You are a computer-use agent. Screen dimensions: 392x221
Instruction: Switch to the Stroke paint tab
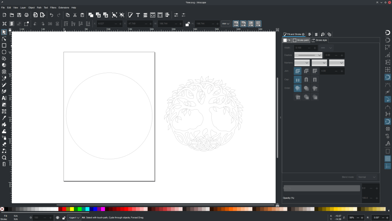point(301,40)
